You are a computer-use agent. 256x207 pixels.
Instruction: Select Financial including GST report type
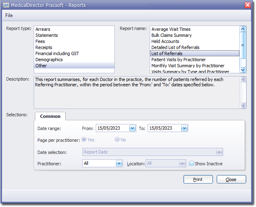coord(57,53)
